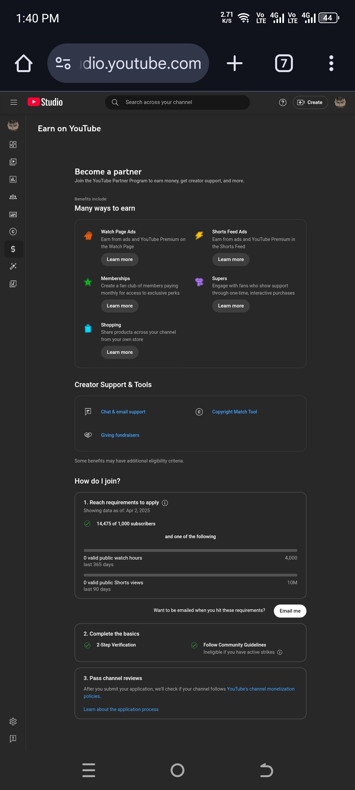Open the Giving fundraisers link
This screenshot has width=355, height=790.
pyautogui.click(x=120, y=435)
